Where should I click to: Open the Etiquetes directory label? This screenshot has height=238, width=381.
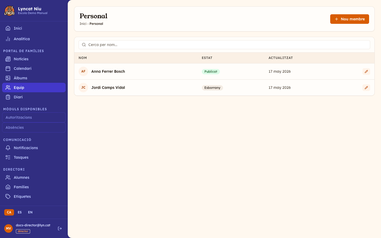(22, 196)
